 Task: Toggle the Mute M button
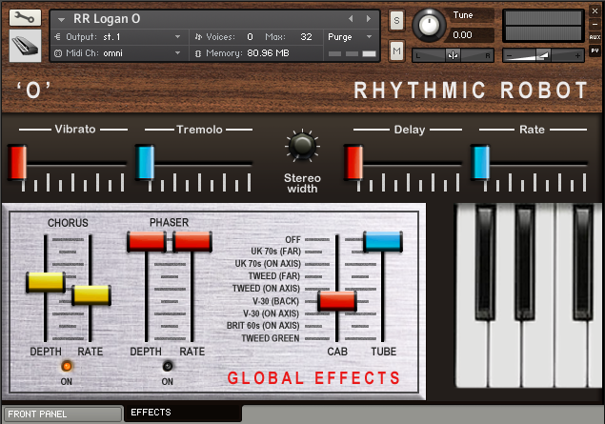click(x=396, y=50)
